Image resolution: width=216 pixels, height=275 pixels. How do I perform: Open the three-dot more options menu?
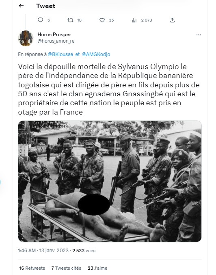click(199, 35)
